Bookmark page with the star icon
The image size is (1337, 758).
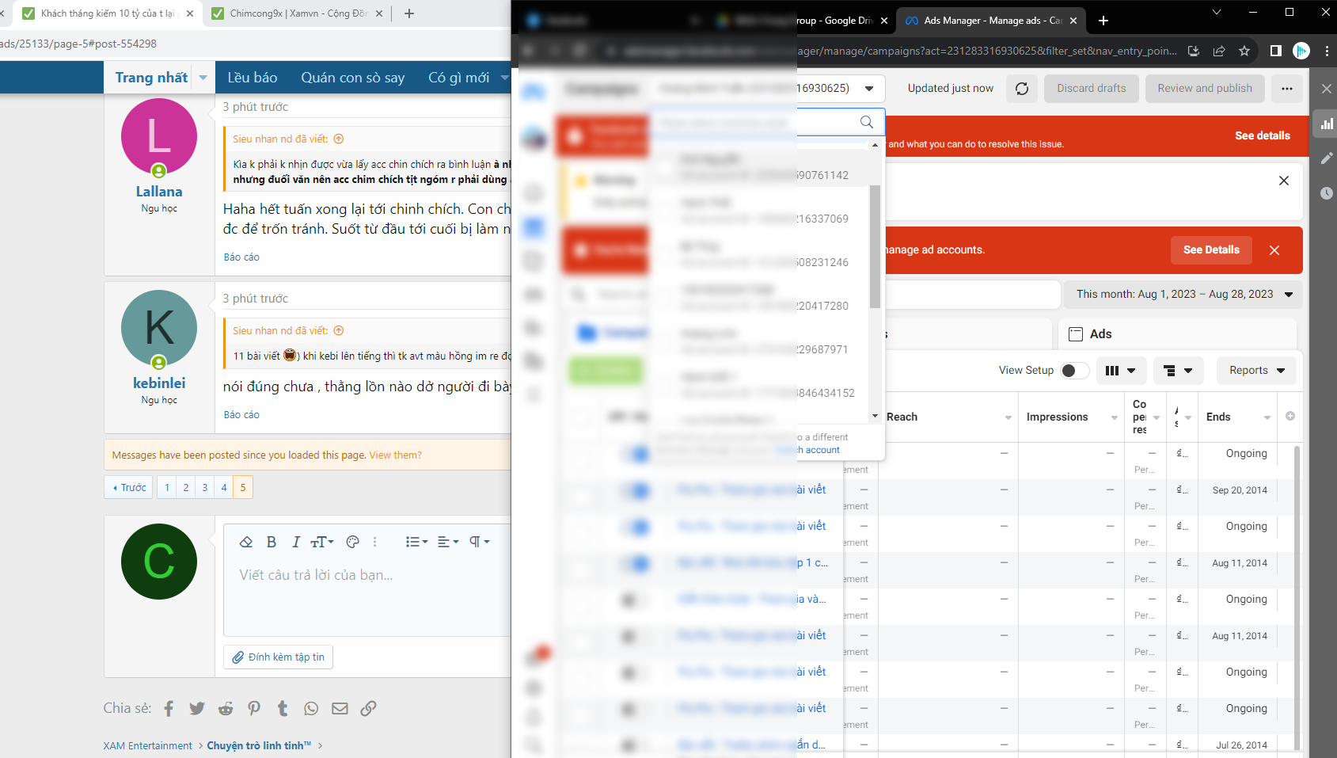point(1244,51)
